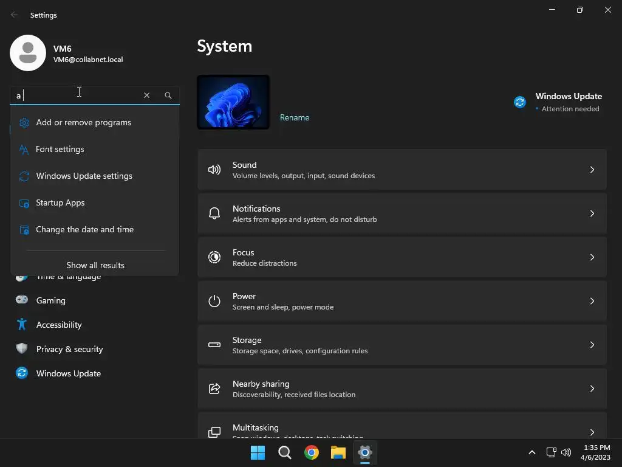The height and width of the screenshot is (467, 622).
Task: Open Privacy & security in the sidebar
Action: click(x=94, y=349)
